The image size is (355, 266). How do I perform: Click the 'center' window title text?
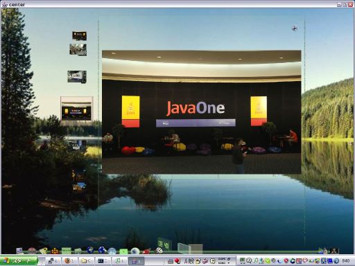pyautogui.click(x=17, y=4)
